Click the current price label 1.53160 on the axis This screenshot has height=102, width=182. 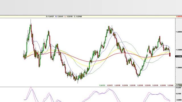(x=179, y=56)
